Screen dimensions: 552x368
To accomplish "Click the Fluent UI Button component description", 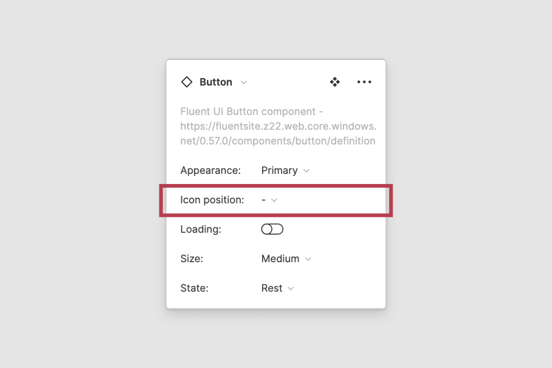I will (278, 126).
